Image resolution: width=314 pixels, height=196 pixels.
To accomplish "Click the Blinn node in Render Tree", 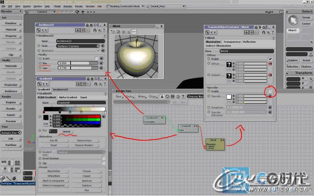I will (x=215, y=144).
